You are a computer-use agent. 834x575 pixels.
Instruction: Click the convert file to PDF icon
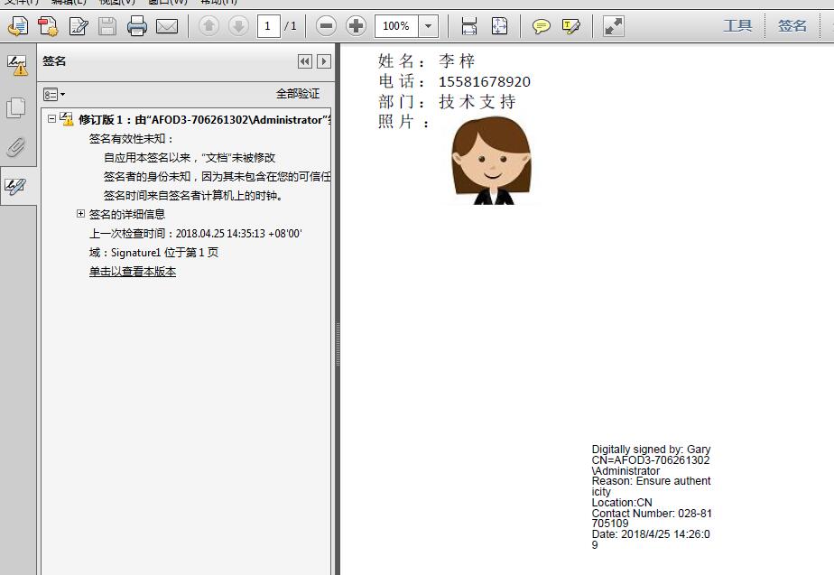(48, 26)
